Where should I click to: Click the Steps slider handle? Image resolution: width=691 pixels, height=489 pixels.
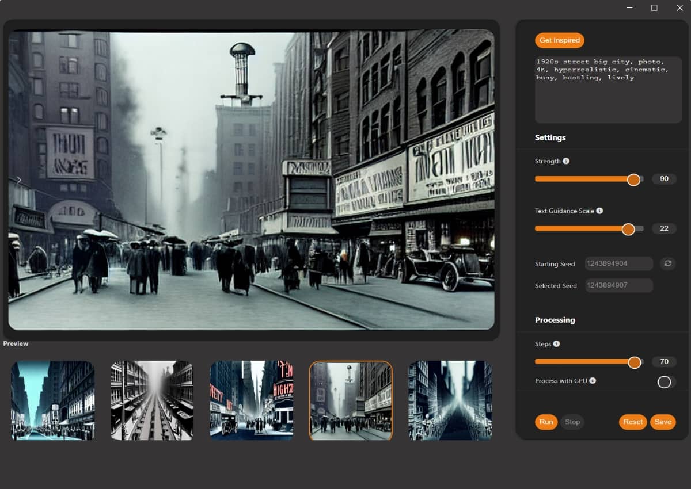coord(635,362)
